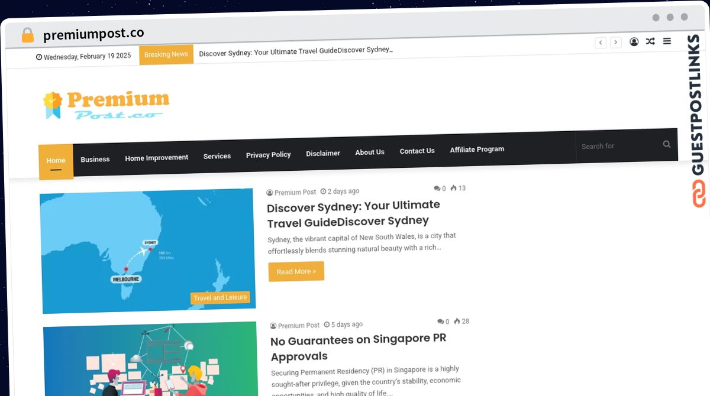Click the search magnifier icon

tap(667, 144)
